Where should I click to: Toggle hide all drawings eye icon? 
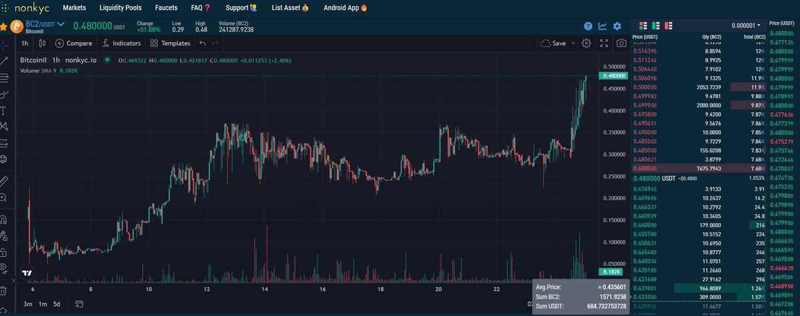4,270
